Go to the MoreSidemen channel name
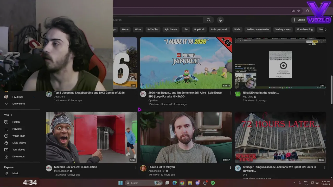The height and width of the screenshot is (187, 333). pyautogui.click(x=62, y=171)
